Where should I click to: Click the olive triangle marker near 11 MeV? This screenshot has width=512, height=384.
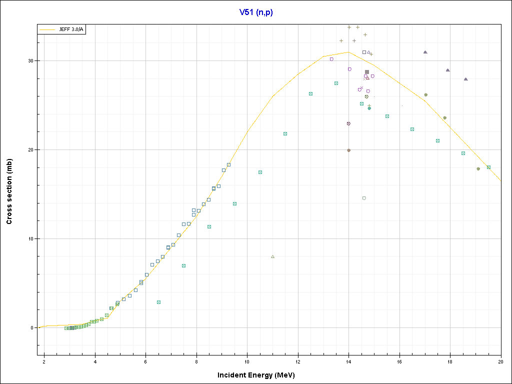point(272,256)
